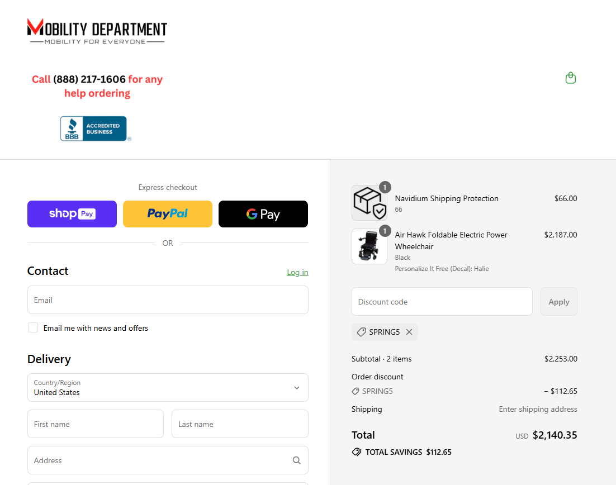This screenshot has width=616, height=485.
Task: Open the Country/Region dropdown
Action: click(x=168, y=388)
